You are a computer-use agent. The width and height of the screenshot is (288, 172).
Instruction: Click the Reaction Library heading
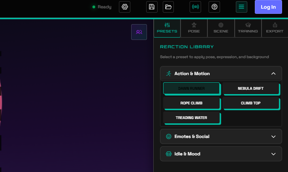187,47
